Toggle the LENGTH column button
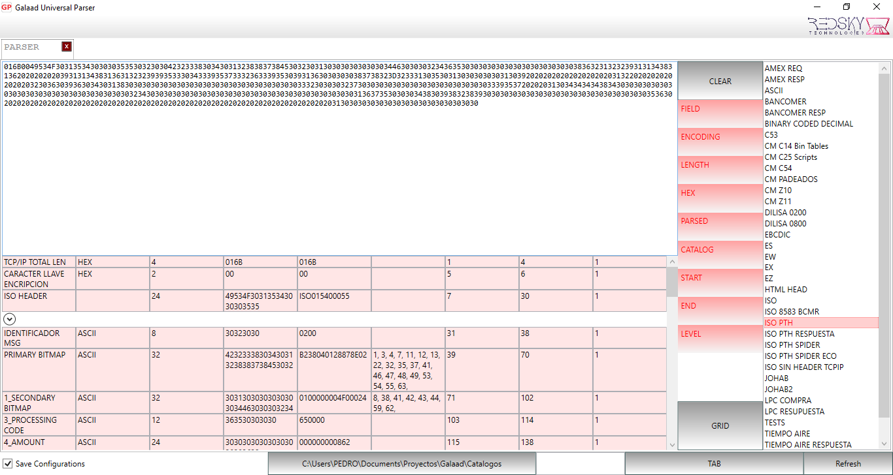This screenshot has height=475, width=893. point(720,169)
